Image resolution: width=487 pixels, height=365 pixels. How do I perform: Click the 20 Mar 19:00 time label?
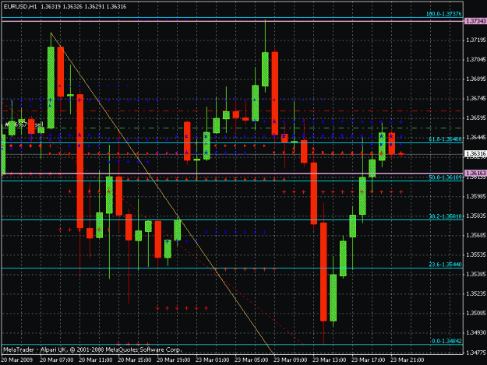174,360
